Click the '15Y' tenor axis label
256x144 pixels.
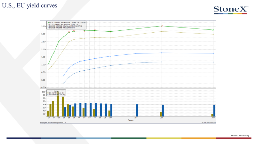coord(136,118)
